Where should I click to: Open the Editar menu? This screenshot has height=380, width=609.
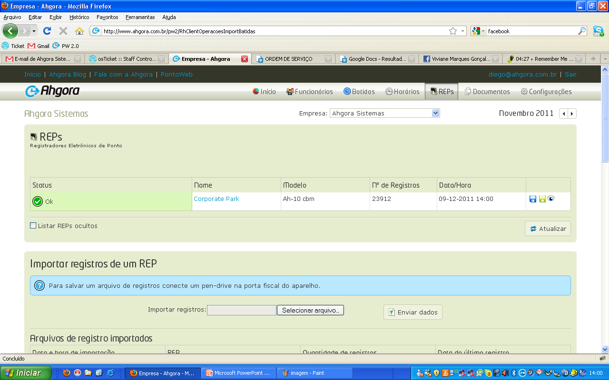tap(35, 17)
